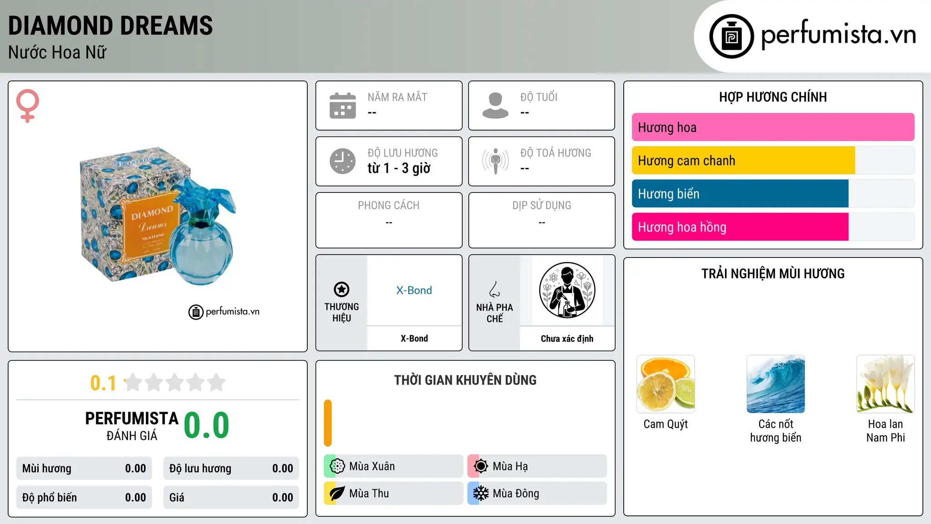Click the DIAMOND DREAMS title
Screen dimensions: 931x524
pos(110,25)
